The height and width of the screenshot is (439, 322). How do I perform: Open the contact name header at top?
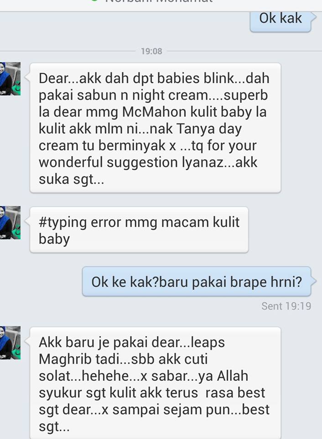point(159,1)
